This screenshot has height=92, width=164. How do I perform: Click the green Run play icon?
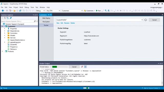pos(97,11)
